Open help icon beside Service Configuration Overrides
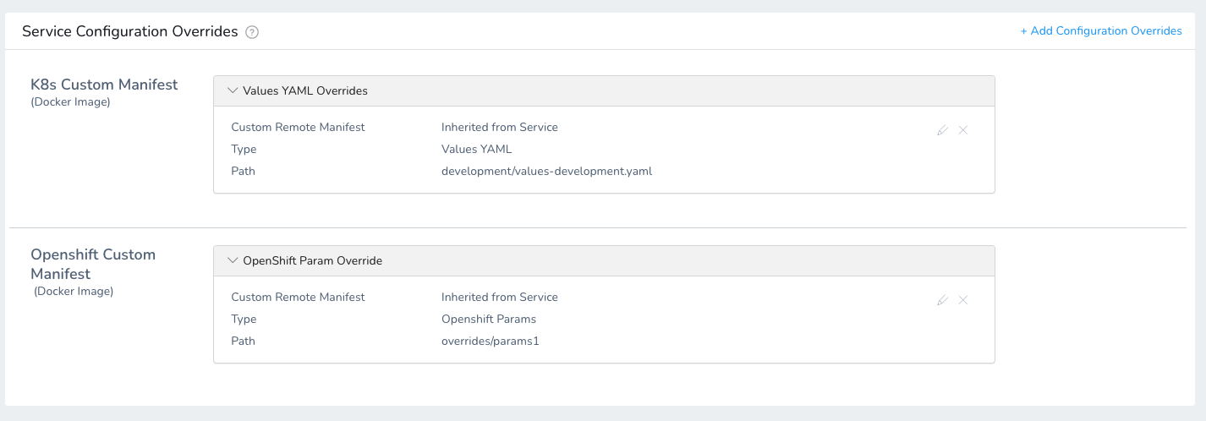The image size is (1206, 421). pyautogui.click(x=251, y=32)
